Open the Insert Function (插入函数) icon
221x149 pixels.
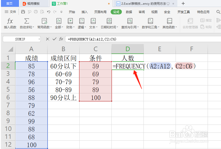[10, 21]
